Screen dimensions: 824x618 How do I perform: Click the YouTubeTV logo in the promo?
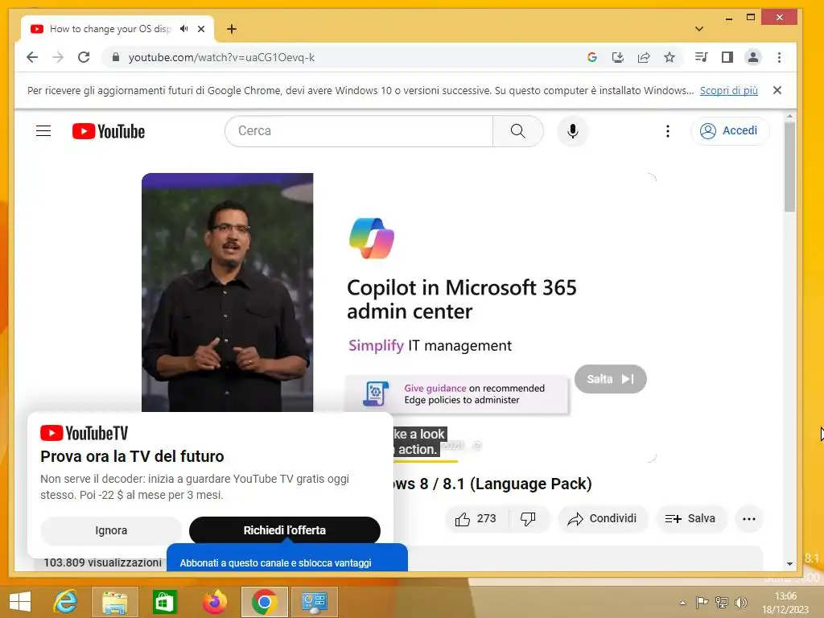(x=84, y=433)
